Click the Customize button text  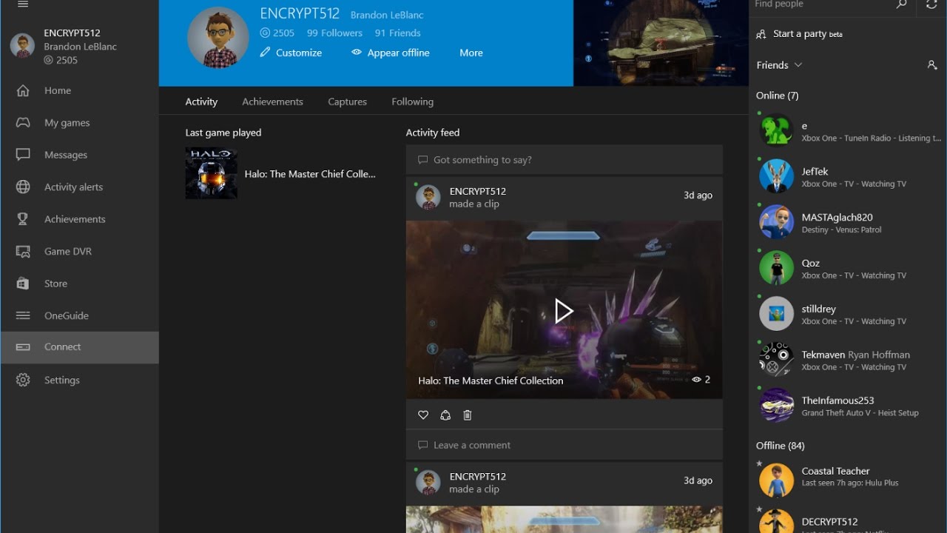click(x=299, y=53)
